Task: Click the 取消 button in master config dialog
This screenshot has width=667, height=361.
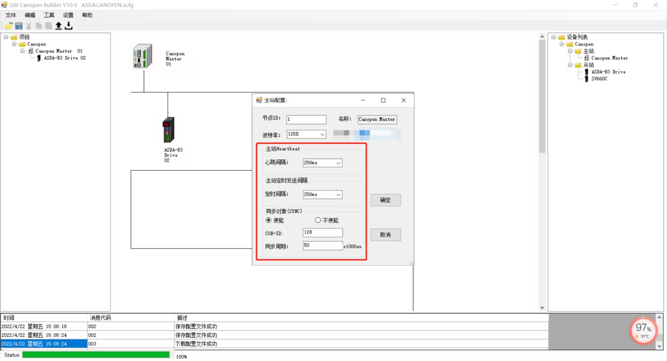Action: click(386, 235)
